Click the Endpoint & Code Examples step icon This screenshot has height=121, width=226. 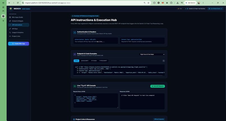tap(75, 54)
